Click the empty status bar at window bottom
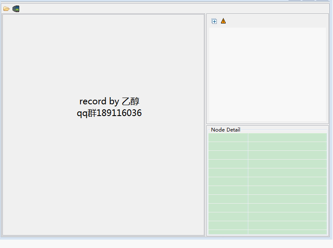Image resolution: width=333 pixels, height=248 pixels. [166, 243]
